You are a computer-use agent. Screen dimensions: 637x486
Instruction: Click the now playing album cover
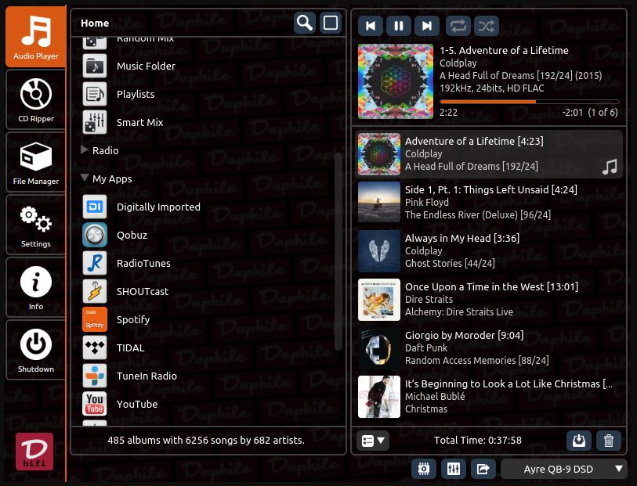point(396,81)
